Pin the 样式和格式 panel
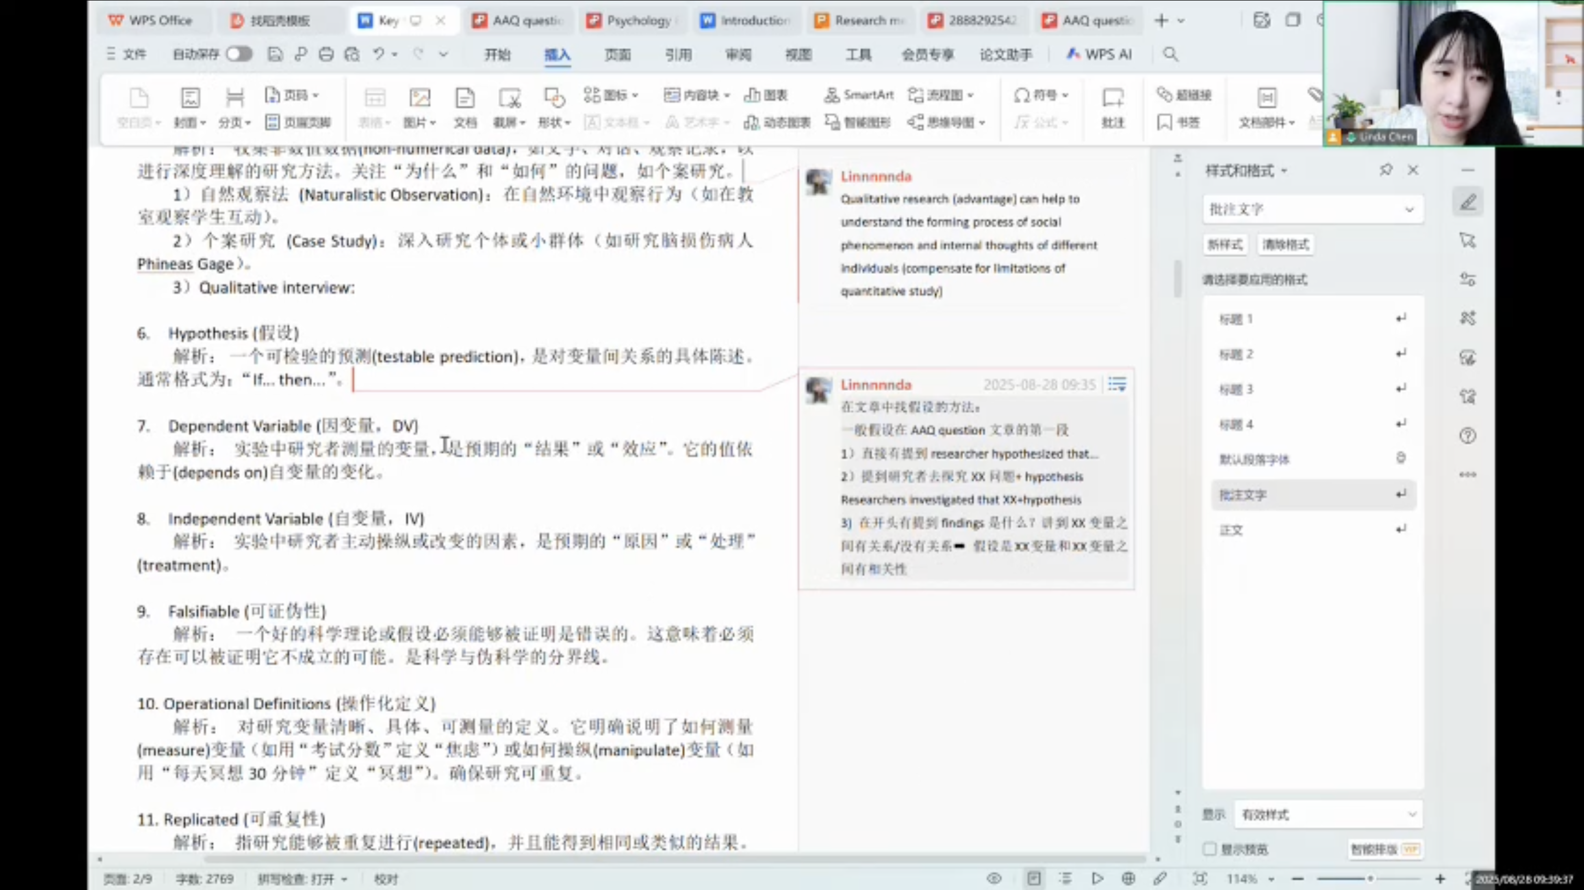 1385,170
